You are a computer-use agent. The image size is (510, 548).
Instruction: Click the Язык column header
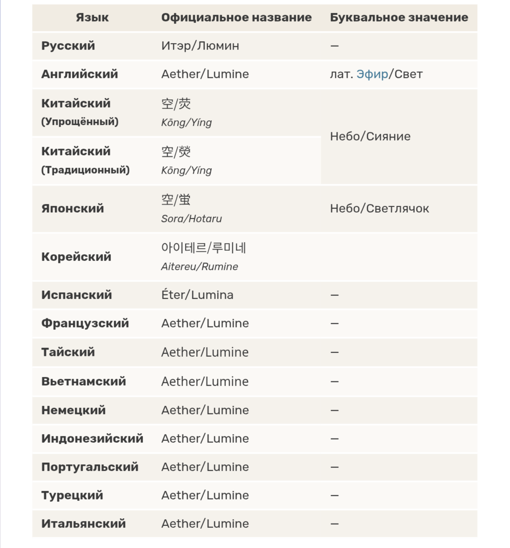[x=92, y=18]
